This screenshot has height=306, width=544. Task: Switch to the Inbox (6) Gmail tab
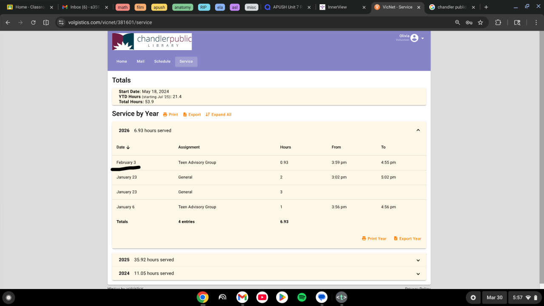(x=85, y=7)
